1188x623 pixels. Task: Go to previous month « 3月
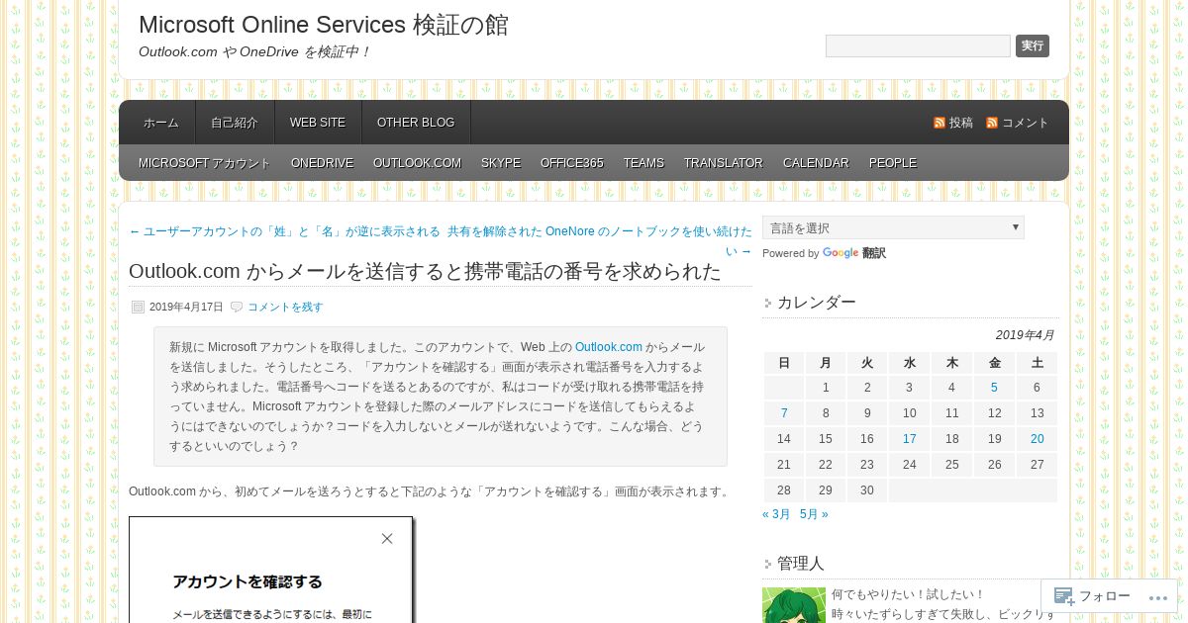tap(777, 514)
